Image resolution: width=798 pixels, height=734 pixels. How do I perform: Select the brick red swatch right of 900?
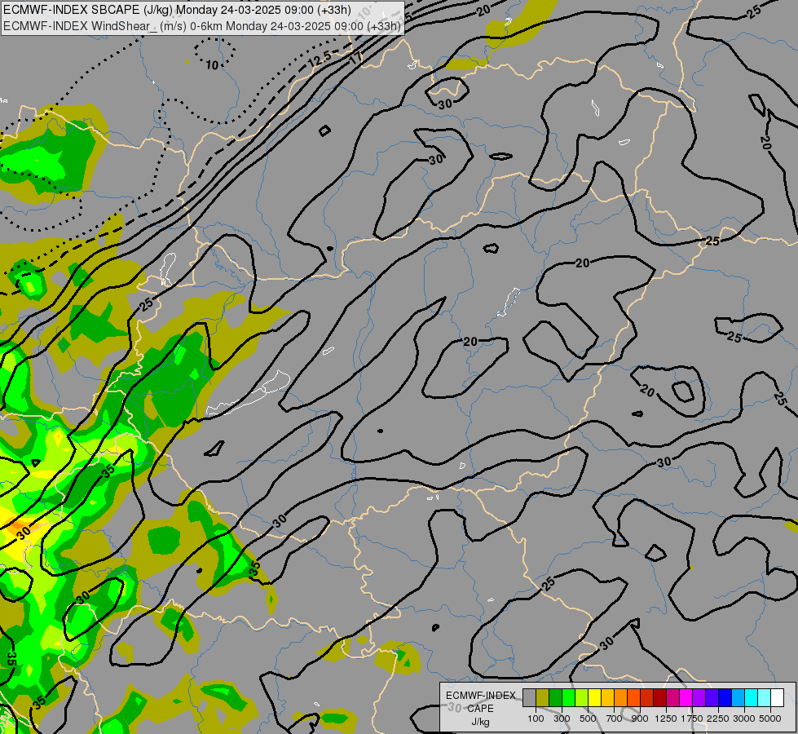(647, 697)
